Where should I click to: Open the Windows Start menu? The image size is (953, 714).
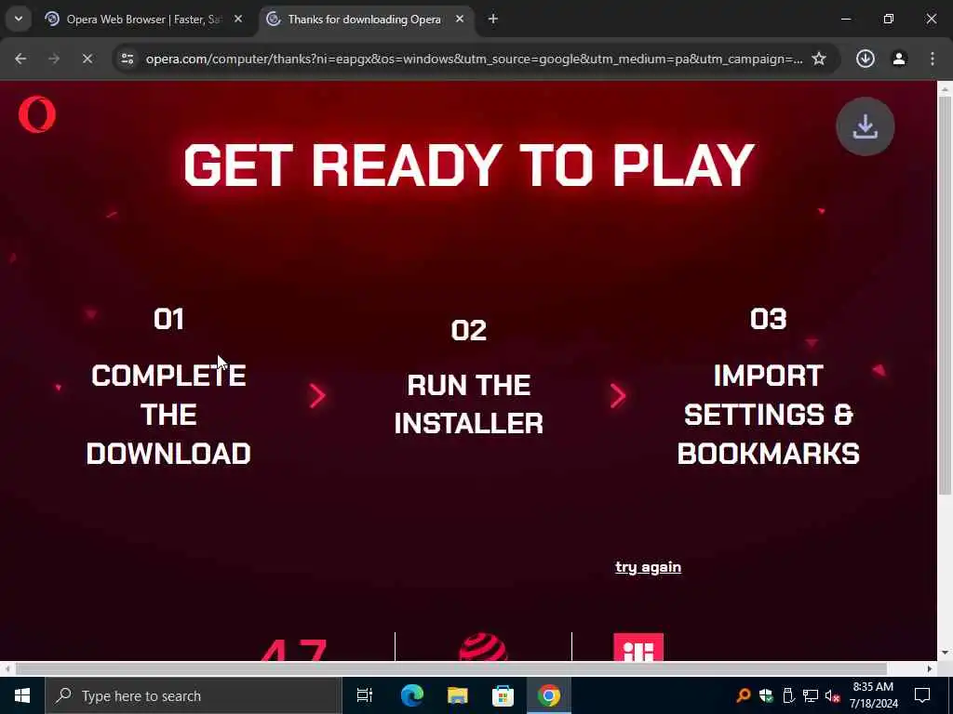point(22,695)
